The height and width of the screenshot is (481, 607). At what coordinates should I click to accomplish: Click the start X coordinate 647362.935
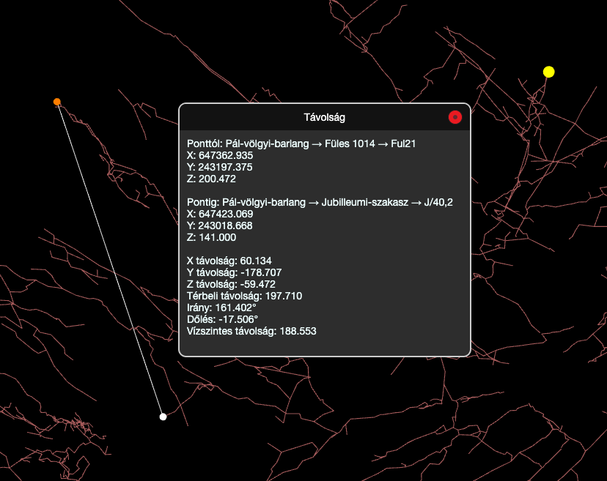(x=220, y=155)
